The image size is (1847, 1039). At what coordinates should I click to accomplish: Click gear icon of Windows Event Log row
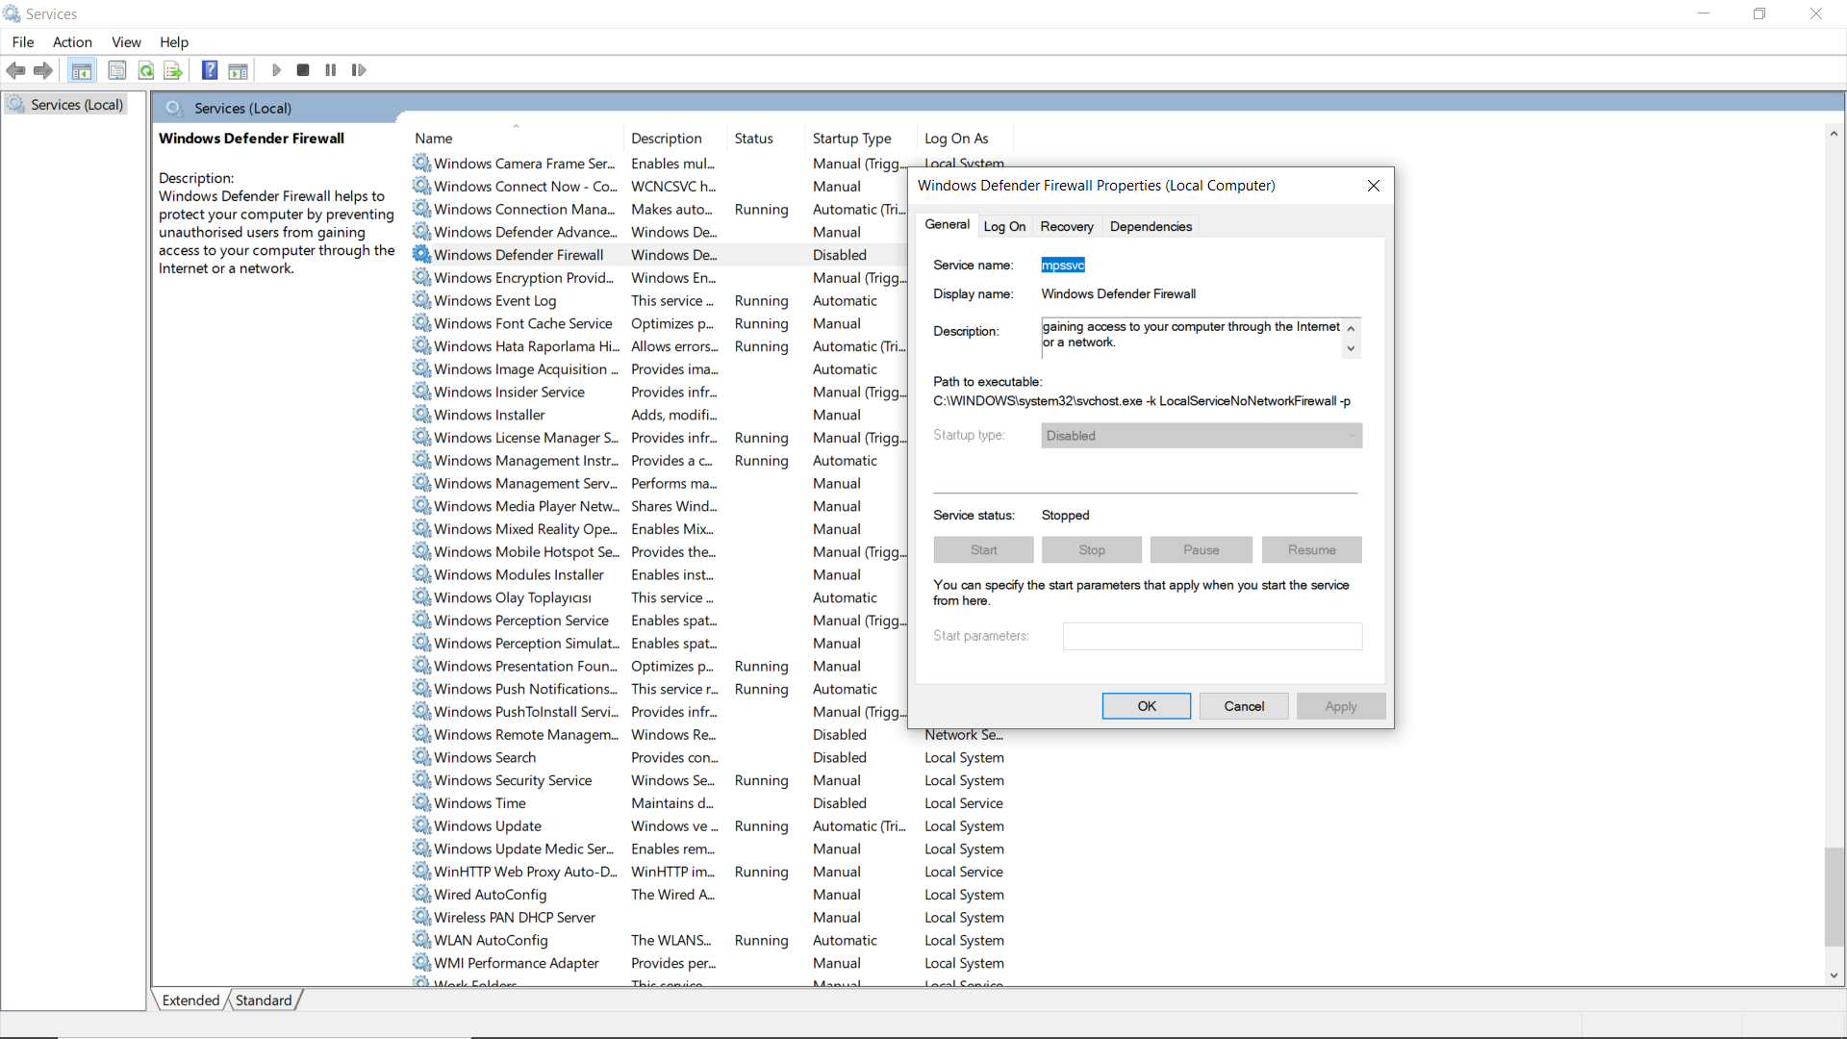pos(421,300)
